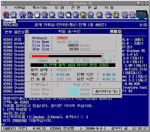The width and height of the screenshot is (150, 132).
Task: Click the Nownuri label at top of terminal
Action: pyautogui.click(x=9, y=21)
